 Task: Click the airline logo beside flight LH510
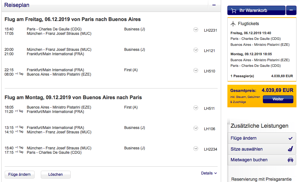pyautogui.click(x=196, y=71)
